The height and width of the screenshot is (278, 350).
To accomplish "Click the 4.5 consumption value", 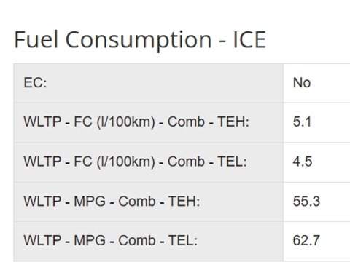I will [303, 162].
